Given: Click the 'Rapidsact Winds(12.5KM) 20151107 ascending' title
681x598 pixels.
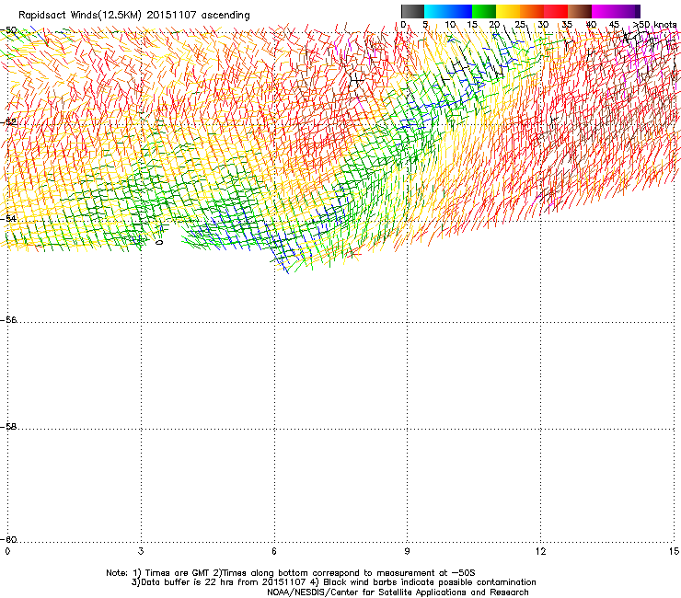Looking at the screenshot, I should pos(134,16).
